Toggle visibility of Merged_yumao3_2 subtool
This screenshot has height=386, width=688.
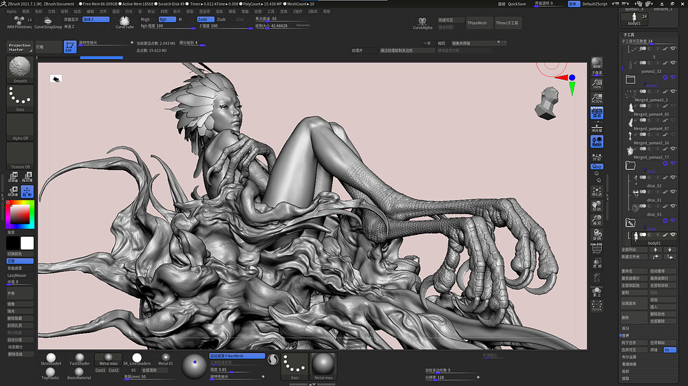point(673,91)
